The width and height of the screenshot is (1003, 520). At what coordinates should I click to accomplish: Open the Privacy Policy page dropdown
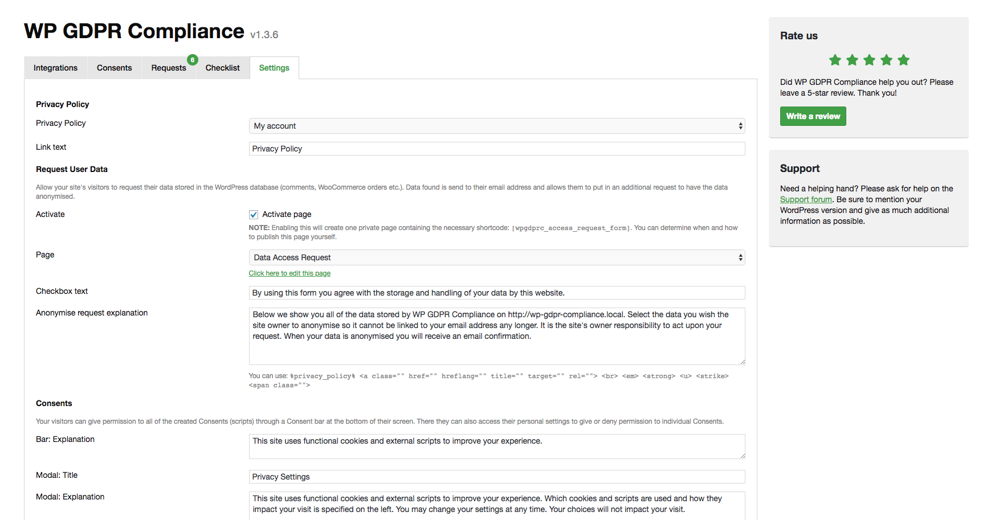click(496, 126)
